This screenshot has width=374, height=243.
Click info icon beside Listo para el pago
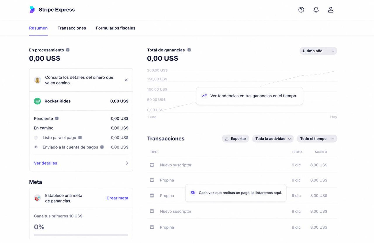80,137
